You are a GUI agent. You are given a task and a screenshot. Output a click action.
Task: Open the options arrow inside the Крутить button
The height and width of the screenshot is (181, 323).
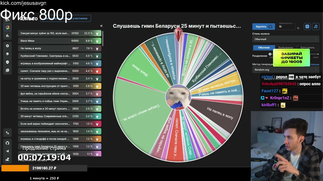[x=271, y=26]
